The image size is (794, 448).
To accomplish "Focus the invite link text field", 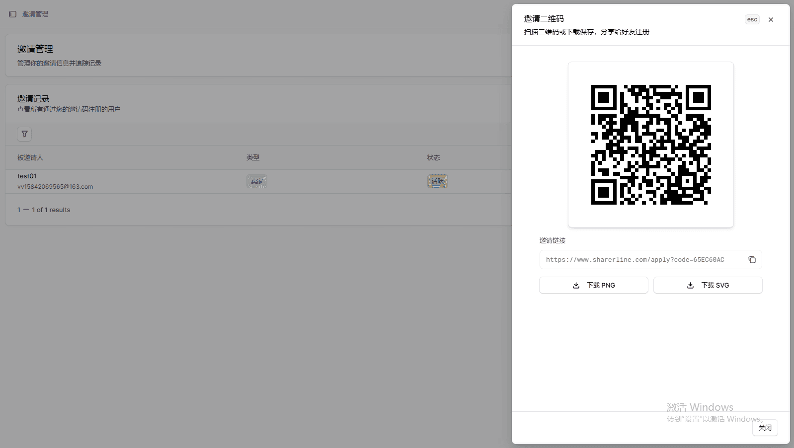I will point(641,260).
